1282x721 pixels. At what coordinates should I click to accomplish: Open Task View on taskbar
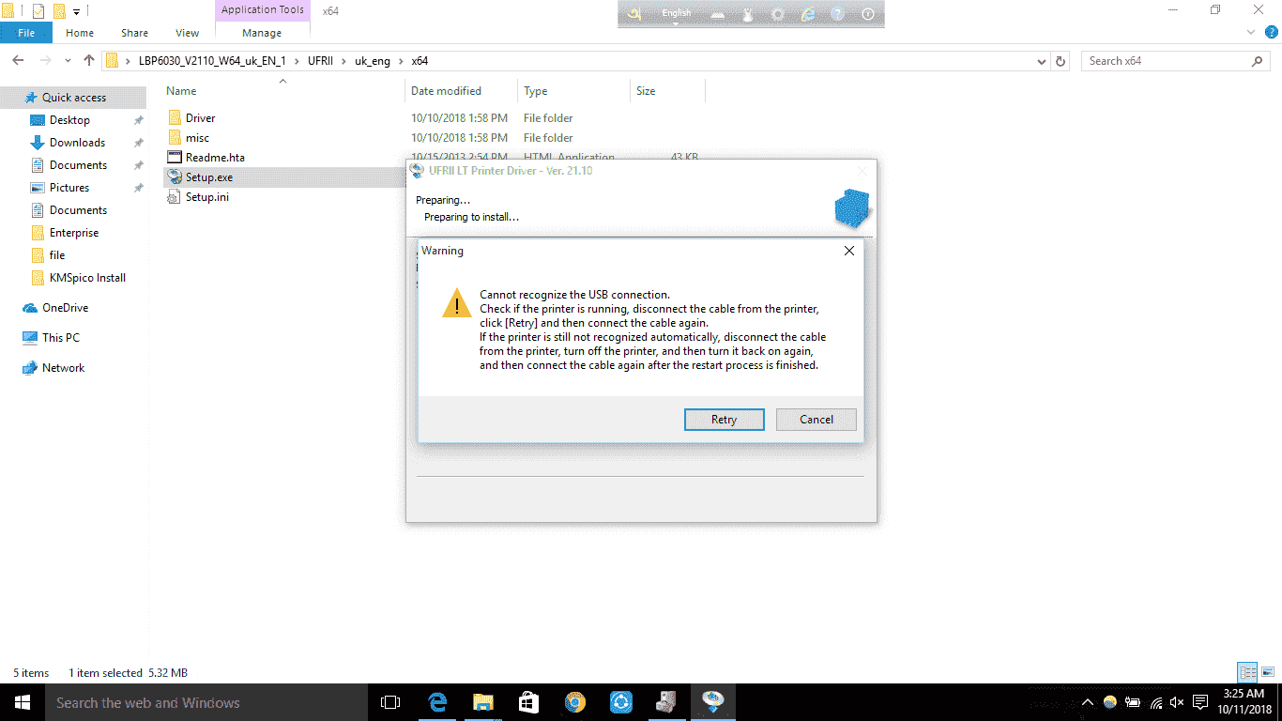390,702
